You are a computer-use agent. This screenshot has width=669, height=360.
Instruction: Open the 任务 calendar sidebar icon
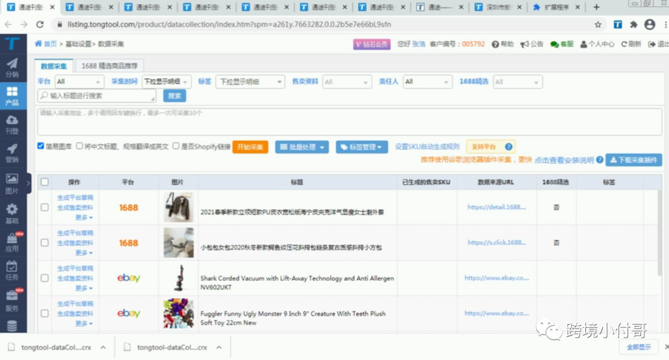[12, 270]
